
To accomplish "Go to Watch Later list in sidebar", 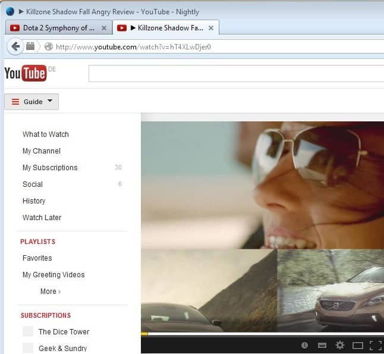I will 42,218.
